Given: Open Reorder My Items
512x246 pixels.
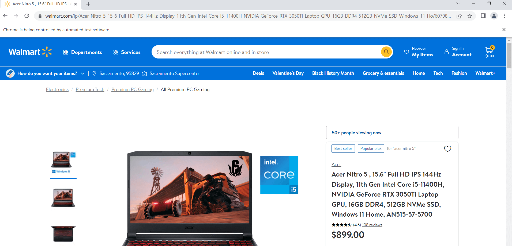Looking at the screenshot, I should coord(419,52).
